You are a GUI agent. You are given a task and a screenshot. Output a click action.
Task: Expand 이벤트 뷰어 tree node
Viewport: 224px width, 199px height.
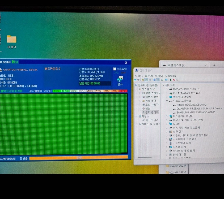pos(140,97)
